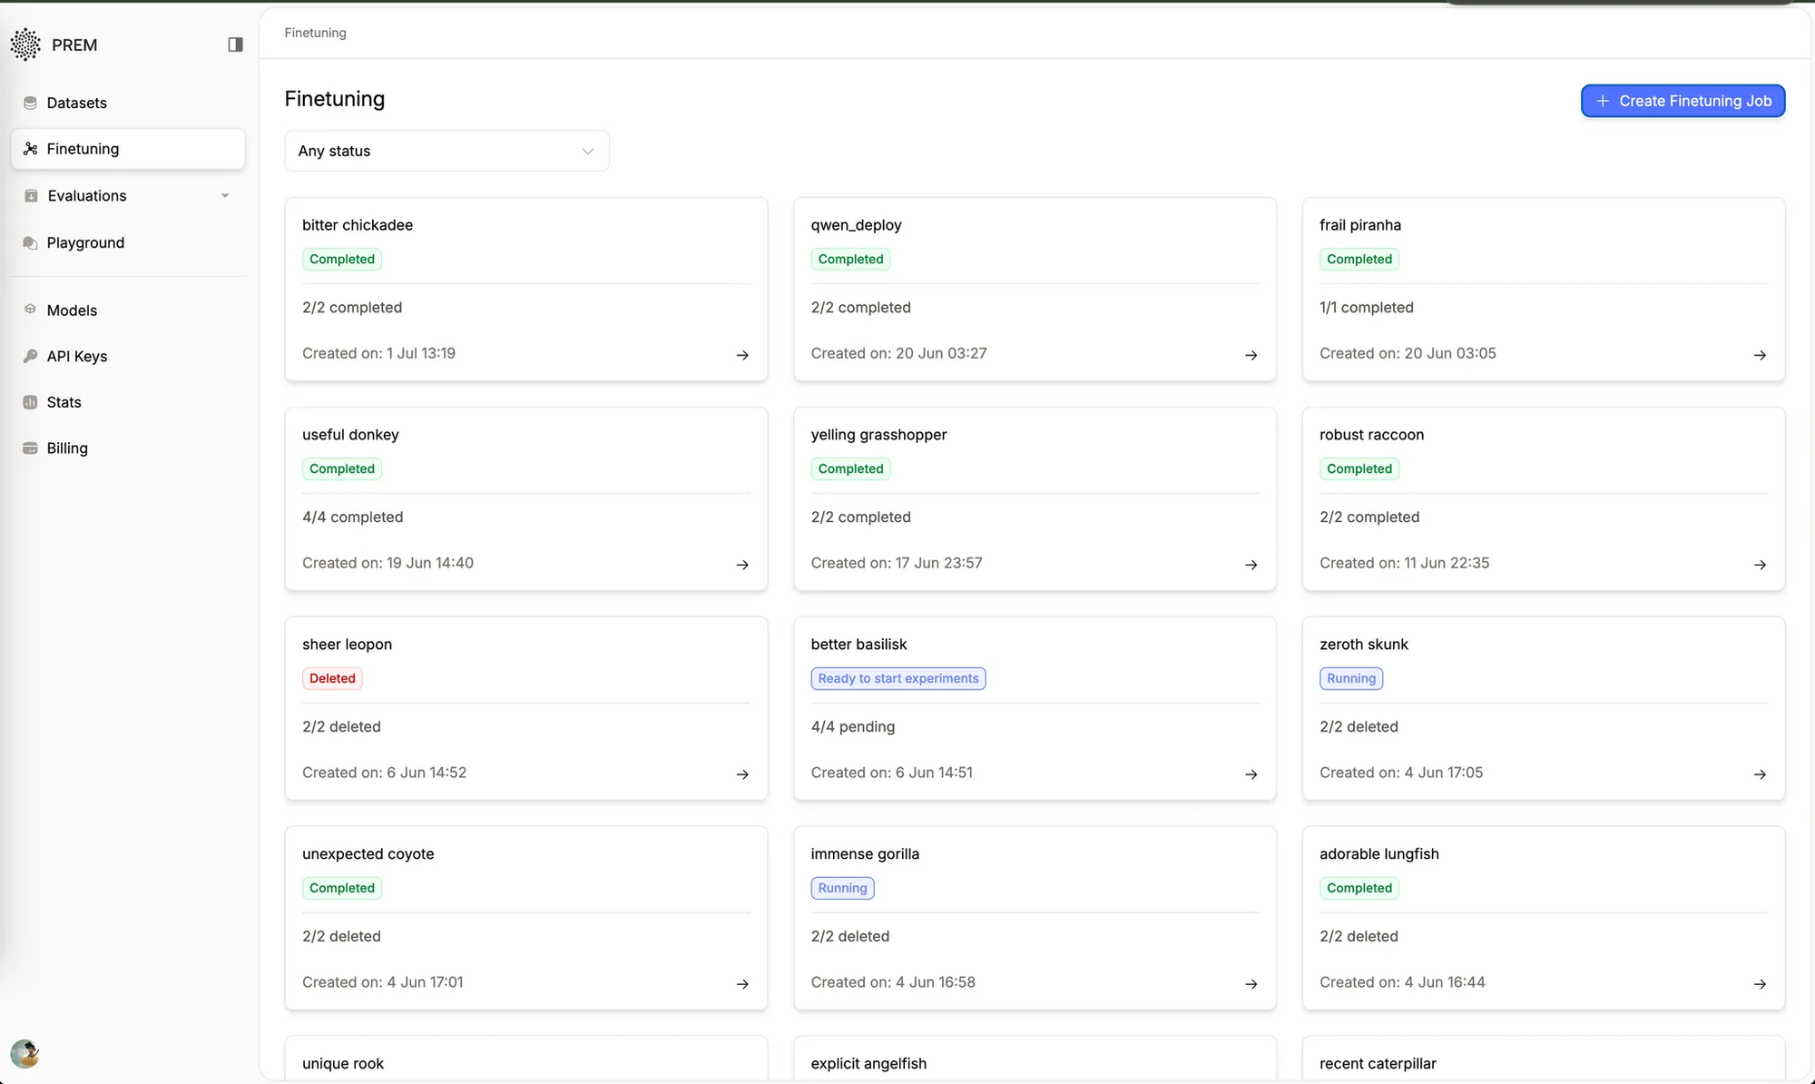This screenshot has width=1815, height=1084.
Task: Collapse the sidebar with the panel icon
Action: [234, 44]
